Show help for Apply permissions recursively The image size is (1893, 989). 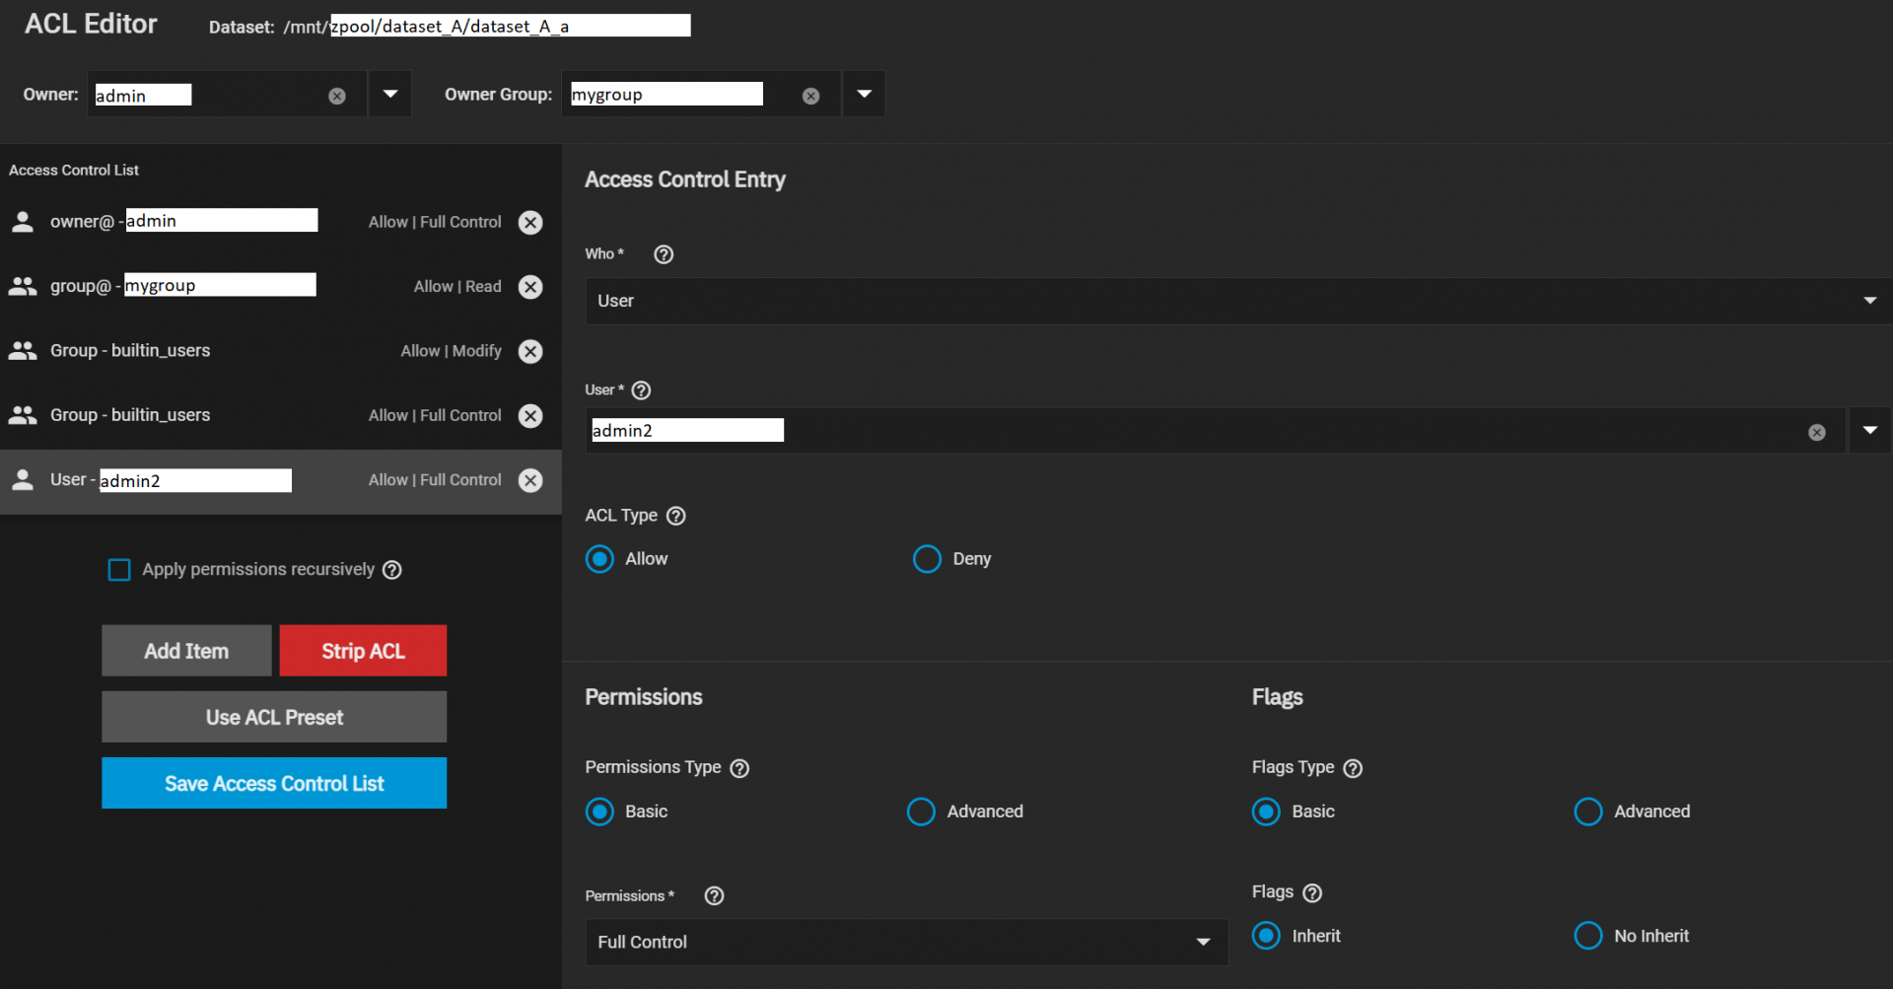(x=392, y=570)
